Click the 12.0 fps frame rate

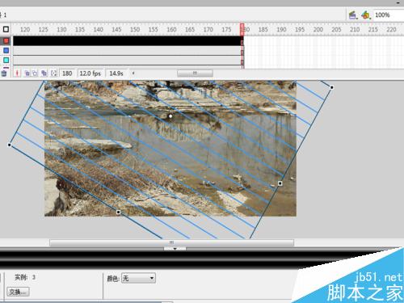[x=90, y=74]
